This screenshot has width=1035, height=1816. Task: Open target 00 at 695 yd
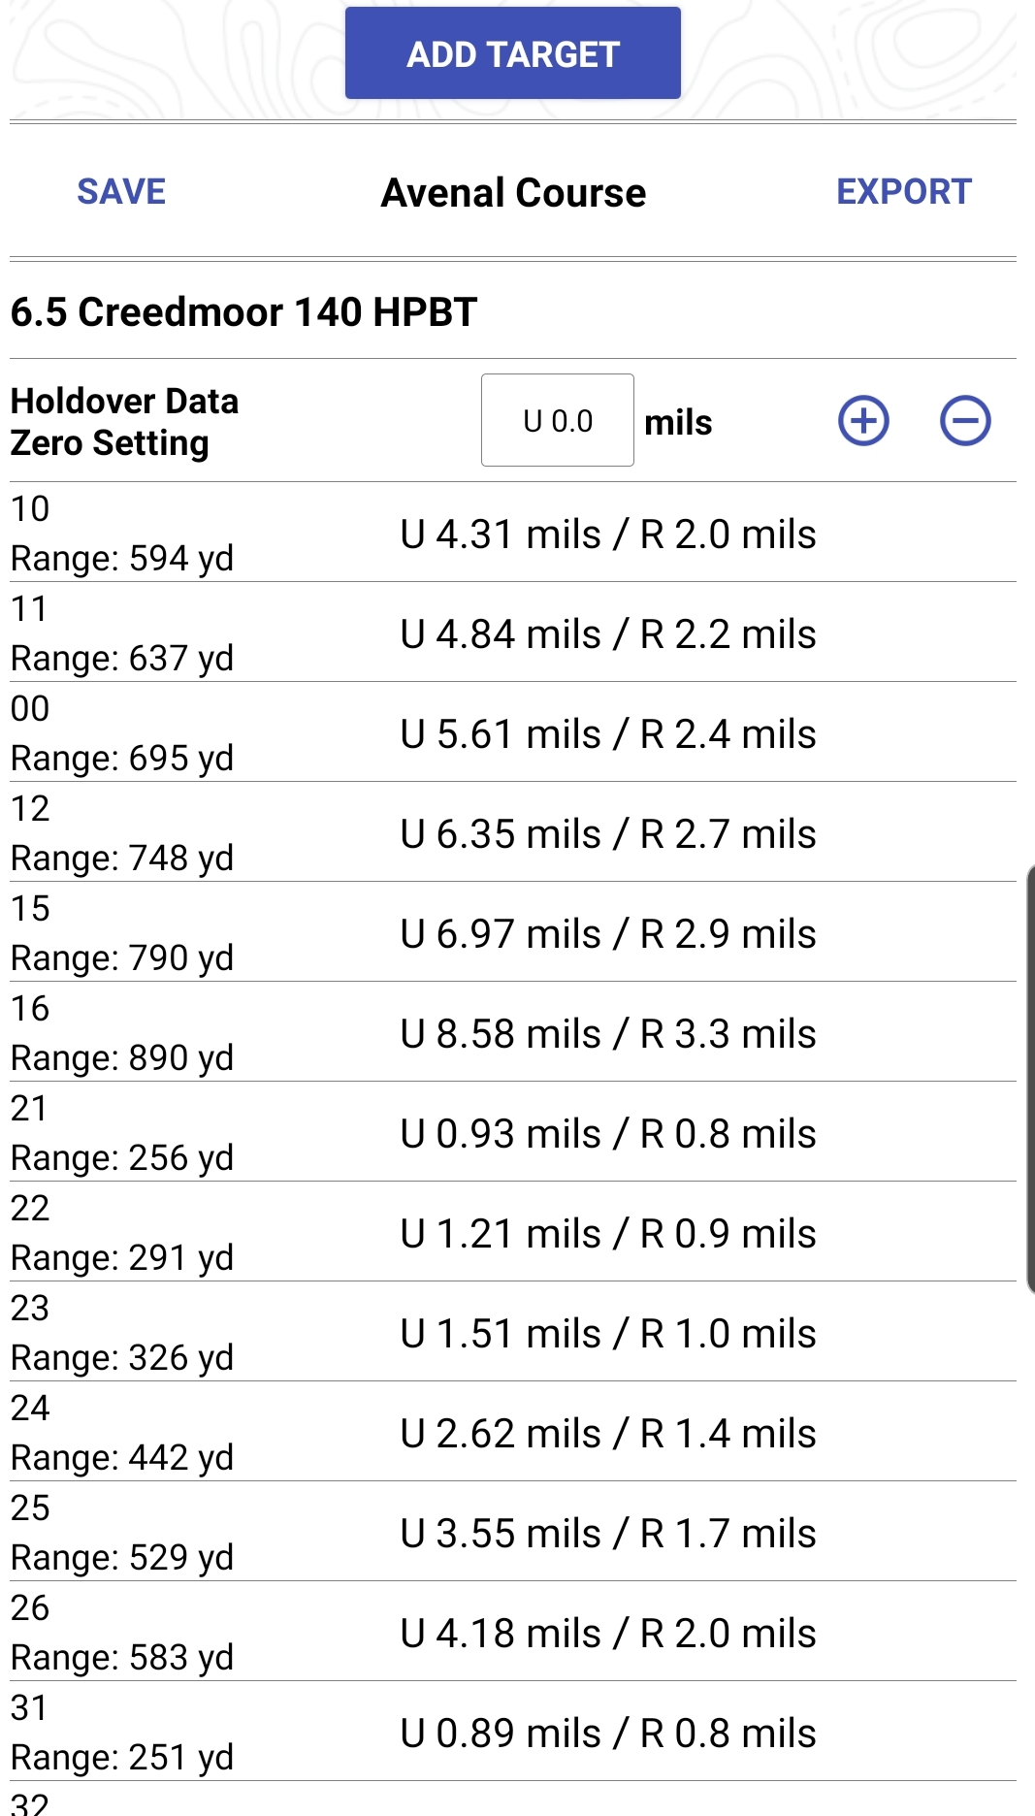[513, 732]
